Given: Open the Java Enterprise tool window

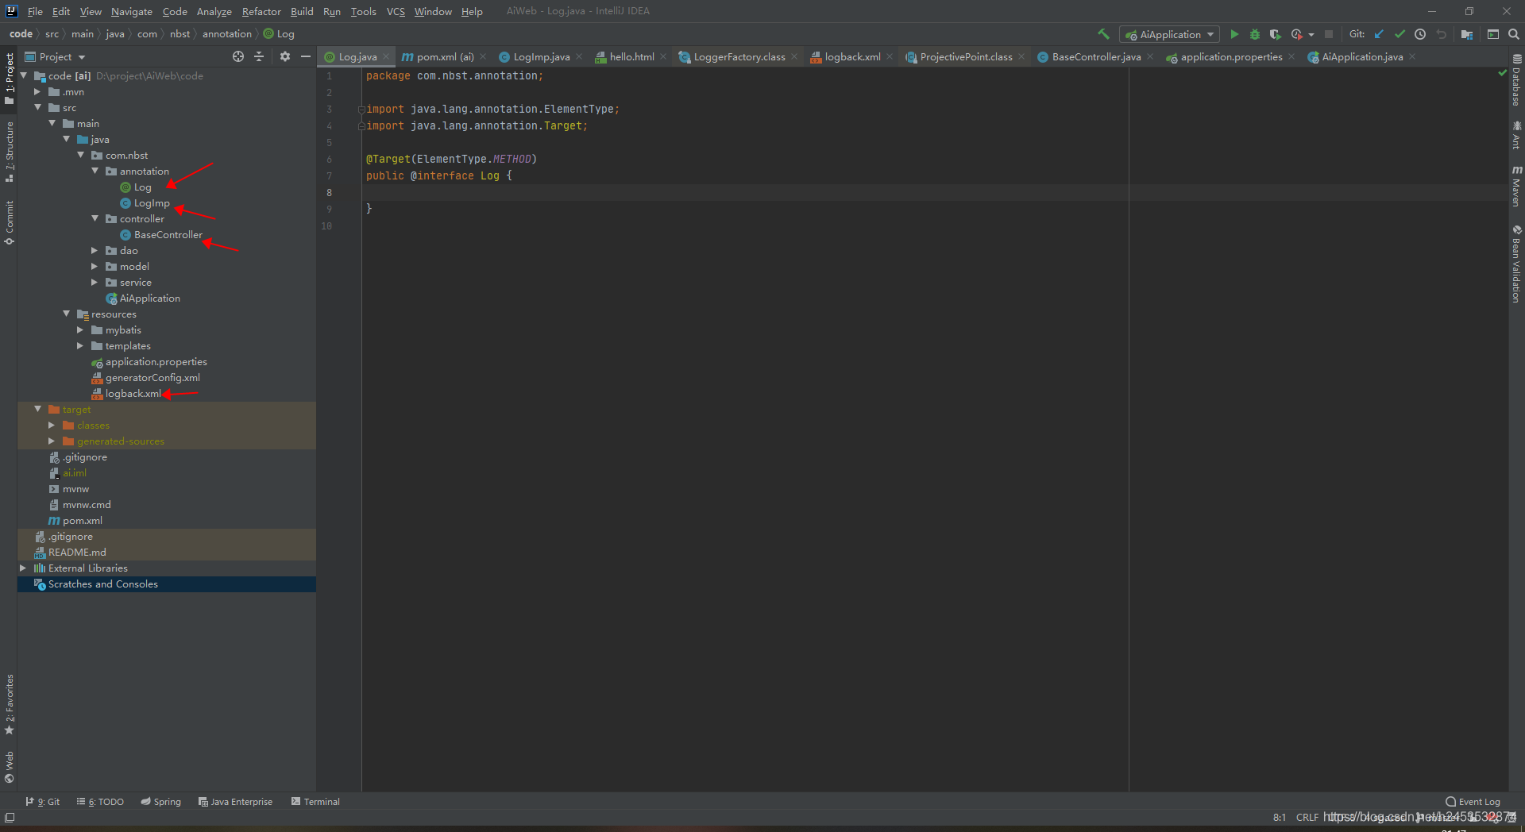Looking at the screenshot, I should (235, 802).
